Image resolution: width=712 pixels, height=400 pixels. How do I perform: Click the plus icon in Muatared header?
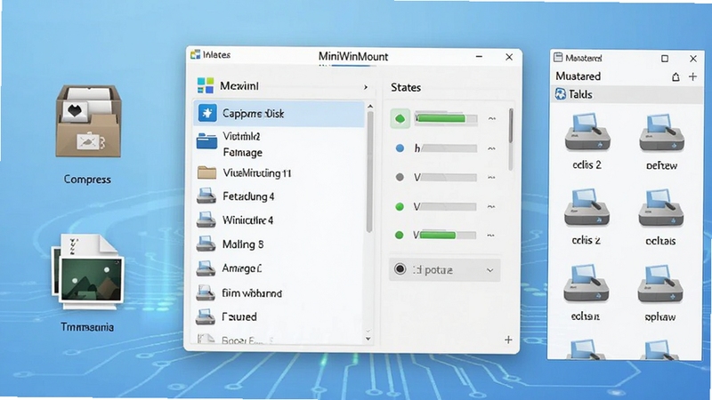692,76
